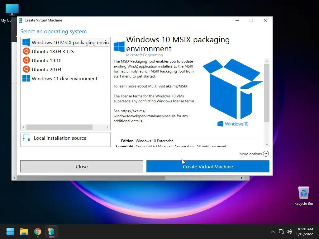
Task: Close the Create Virtual Machine window with X
Action: point(265,20)
